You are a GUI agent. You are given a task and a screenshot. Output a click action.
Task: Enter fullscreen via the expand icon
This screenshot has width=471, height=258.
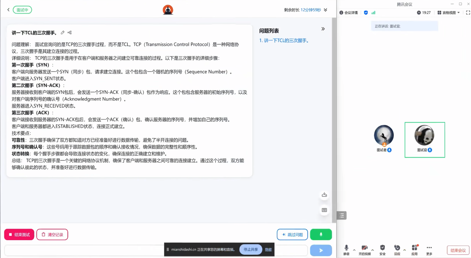point(468,12)
